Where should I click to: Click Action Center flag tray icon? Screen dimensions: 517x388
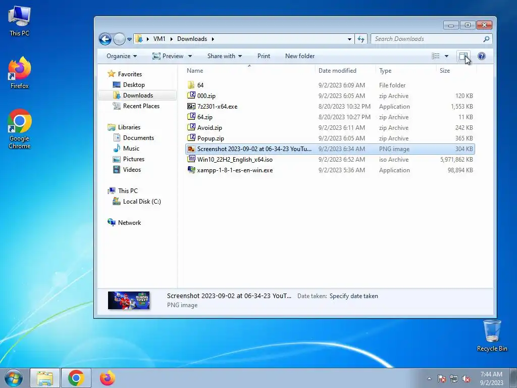coord(441,379)
